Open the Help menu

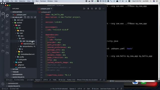coord(56,1)
